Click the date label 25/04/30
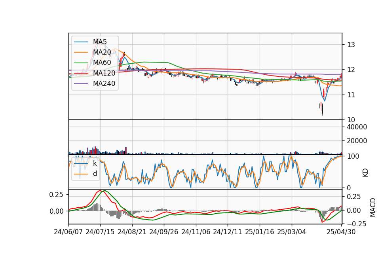Screen dimensions: 380x273 click(x=341, y=232)
